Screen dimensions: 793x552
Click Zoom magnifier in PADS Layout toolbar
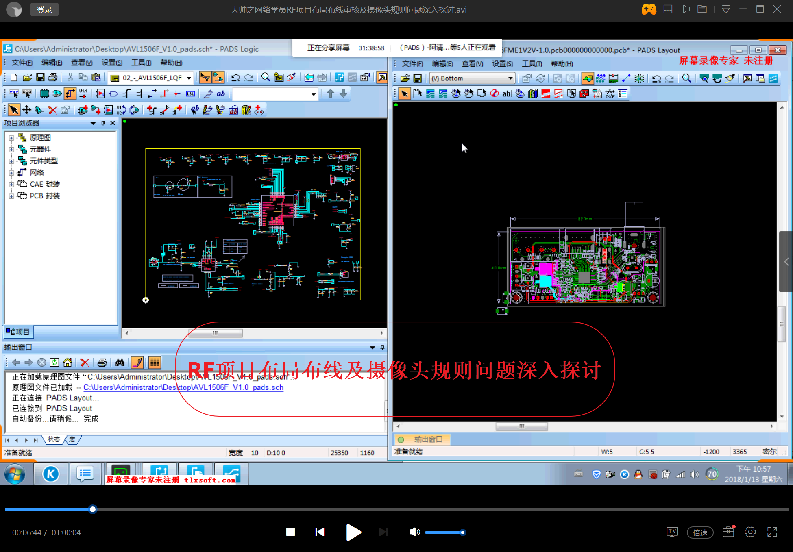[686, 78]
